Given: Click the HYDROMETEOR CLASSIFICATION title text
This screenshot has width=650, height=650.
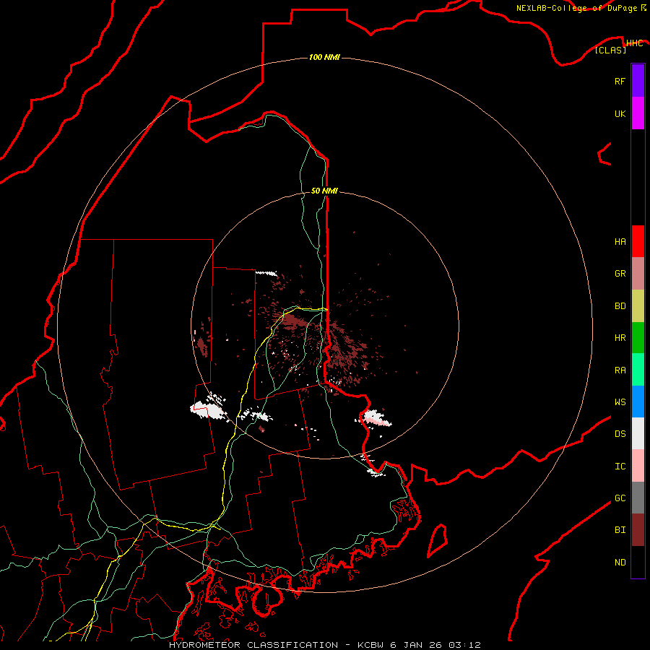Looking at the screenshot, I should [253, 645].
